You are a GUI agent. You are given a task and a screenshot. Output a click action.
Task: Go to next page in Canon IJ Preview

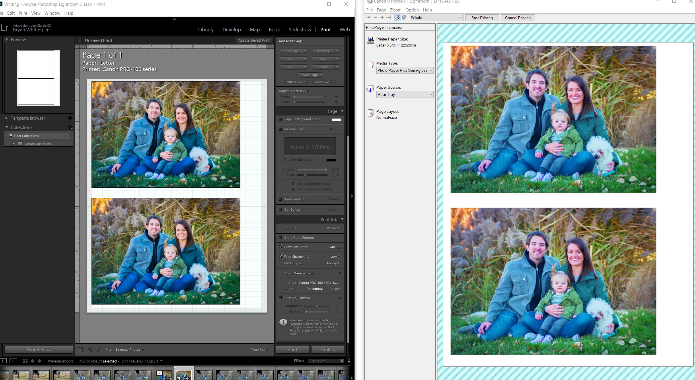[382, 18]
